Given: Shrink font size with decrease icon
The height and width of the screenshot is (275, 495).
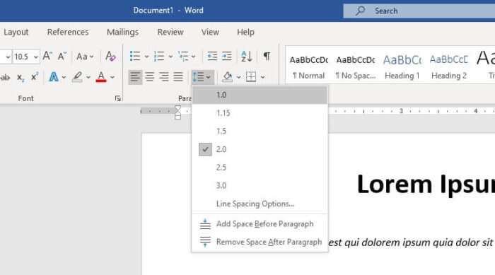Looking at the screenshot, I should click(62, 56).
